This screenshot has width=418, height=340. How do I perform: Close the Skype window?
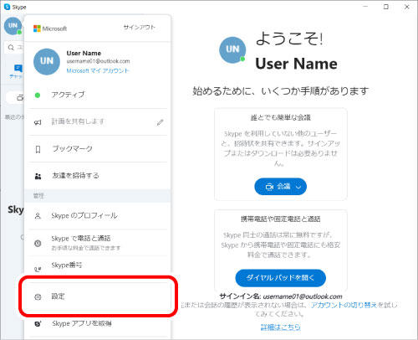407,7
